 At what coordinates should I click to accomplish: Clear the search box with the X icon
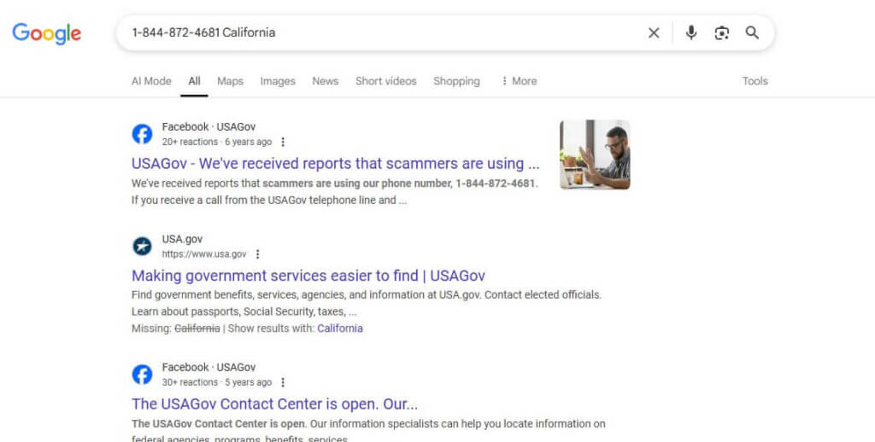(x=654, y=33)
